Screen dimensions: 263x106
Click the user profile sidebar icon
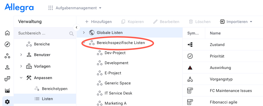tap(7, 67)
